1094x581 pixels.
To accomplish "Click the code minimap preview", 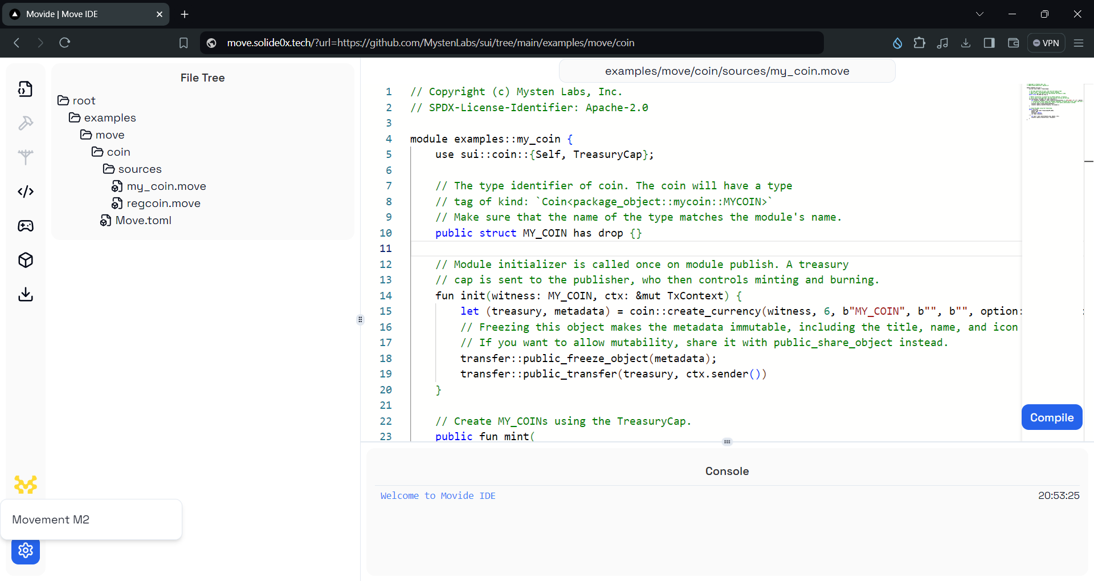I will [x=1055, y=104].
